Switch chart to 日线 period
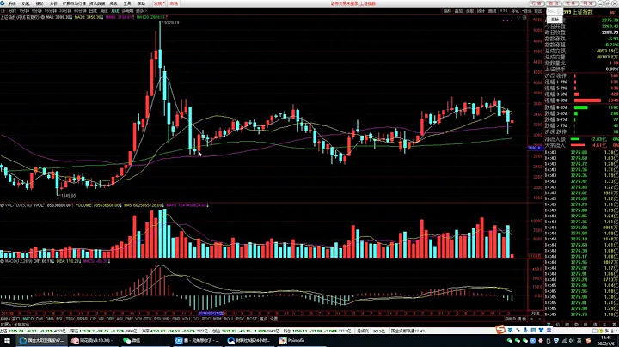Viewport: 619px width, 347px height. tap(93, 11)
